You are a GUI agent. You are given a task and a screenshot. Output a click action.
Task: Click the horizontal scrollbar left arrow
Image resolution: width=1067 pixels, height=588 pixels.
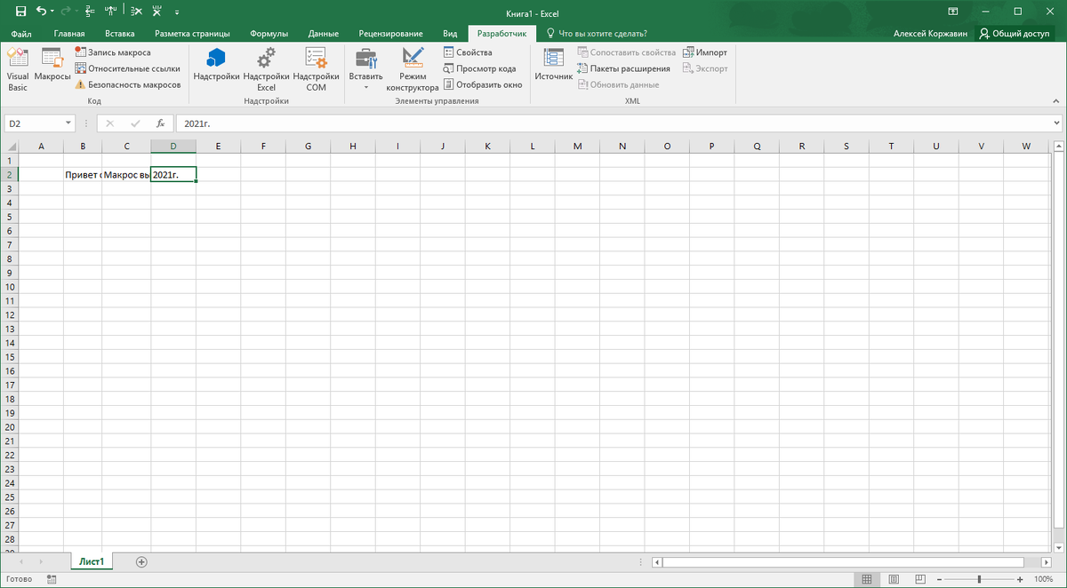click(x=657, y=562)
